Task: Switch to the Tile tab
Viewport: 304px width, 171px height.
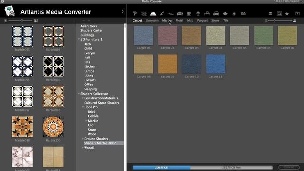Action: [226, 20]
